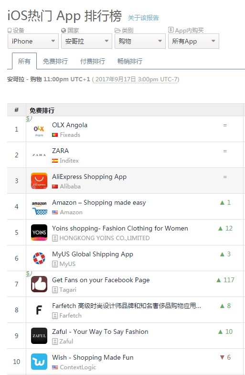Open the 所有App in-app purchase dropdown
The image size is (245, 375).
(194, 41)
